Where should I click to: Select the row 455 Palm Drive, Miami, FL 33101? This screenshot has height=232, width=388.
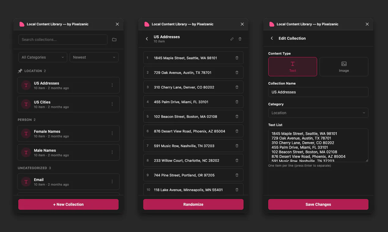point(193,102)
